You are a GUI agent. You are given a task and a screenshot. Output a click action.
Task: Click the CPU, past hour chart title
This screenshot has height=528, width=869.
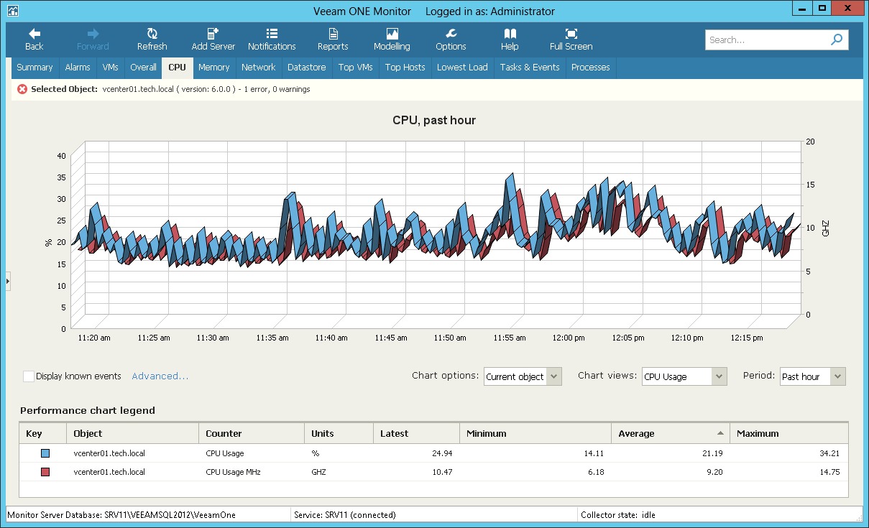[x=434, y=120]
